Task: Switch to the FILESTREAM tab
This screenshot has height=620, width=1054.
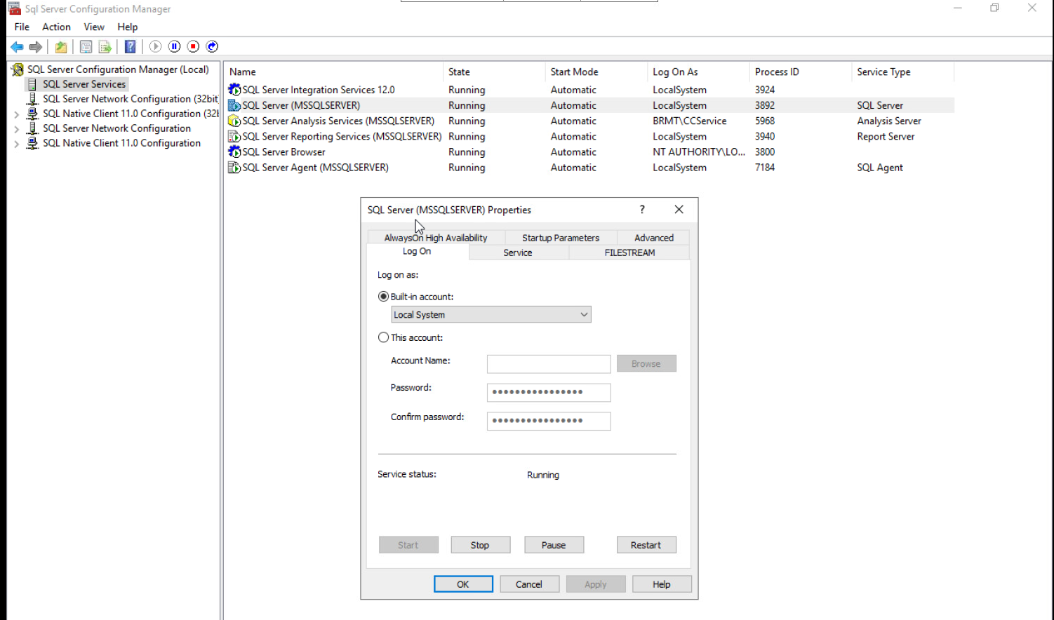Action: [629, 252]
